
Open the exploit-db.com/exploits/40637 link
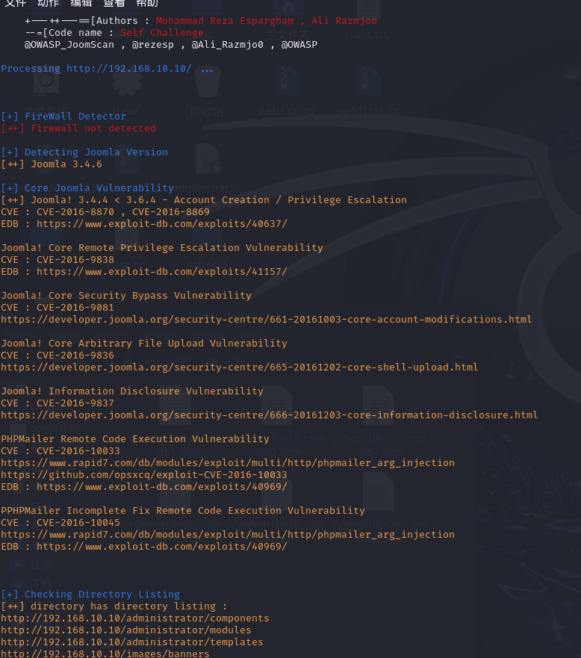tap(161, 224)
